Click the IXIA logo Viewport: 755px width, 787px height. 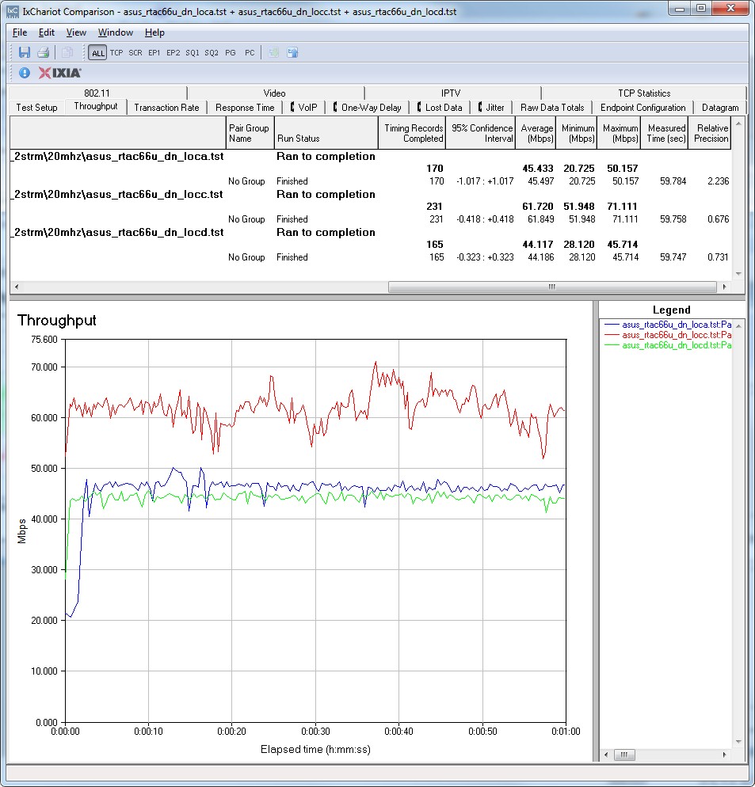(x=59, y=73)
